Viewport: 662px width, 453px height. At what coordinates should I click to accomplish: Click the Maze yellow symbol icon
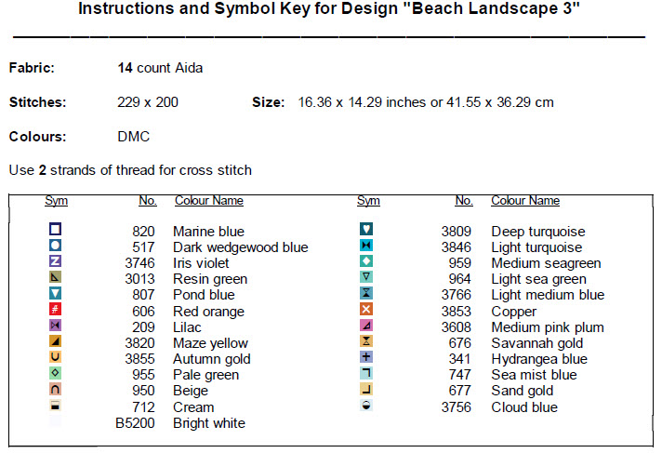[56, 342]
